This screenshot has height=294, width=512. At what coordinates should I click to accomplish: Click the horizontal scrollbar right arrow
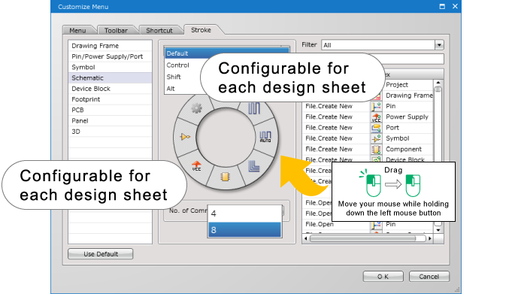[430, 238]
